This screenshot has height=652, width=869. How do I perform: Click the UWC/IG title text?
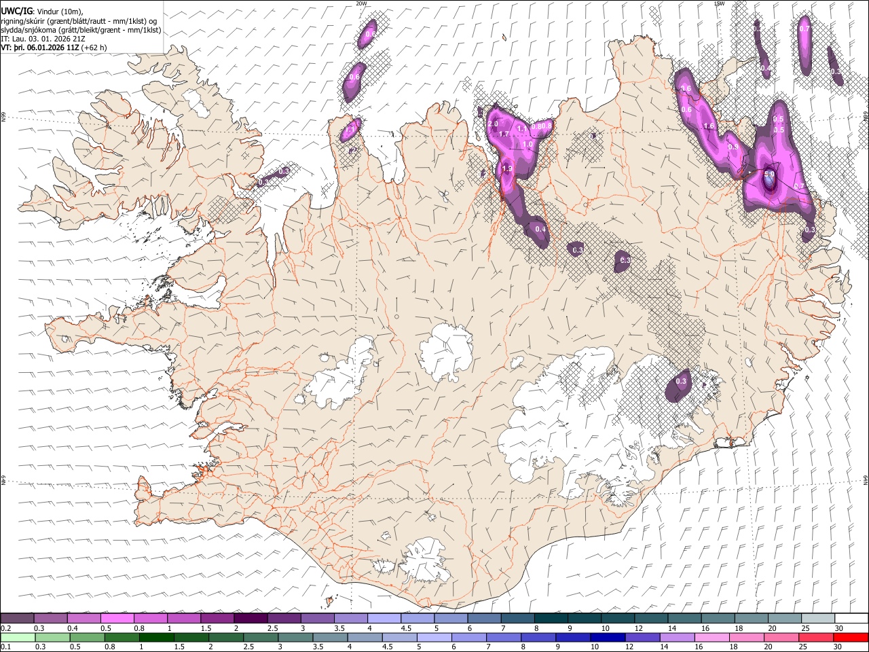pyautogui.click(x=16, y=10)
